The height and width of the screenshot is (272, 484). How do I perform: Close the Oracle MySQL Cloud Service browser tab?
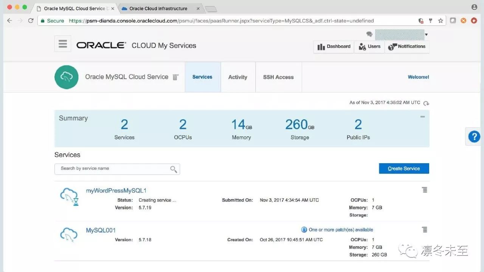pos(113,8)
